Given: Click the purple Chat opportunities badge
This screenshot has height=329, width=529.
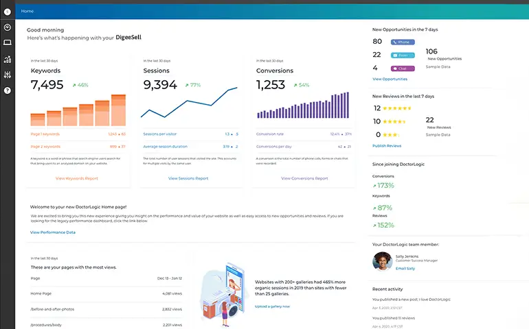Looking at the screenshot, I should pos(403,68).
